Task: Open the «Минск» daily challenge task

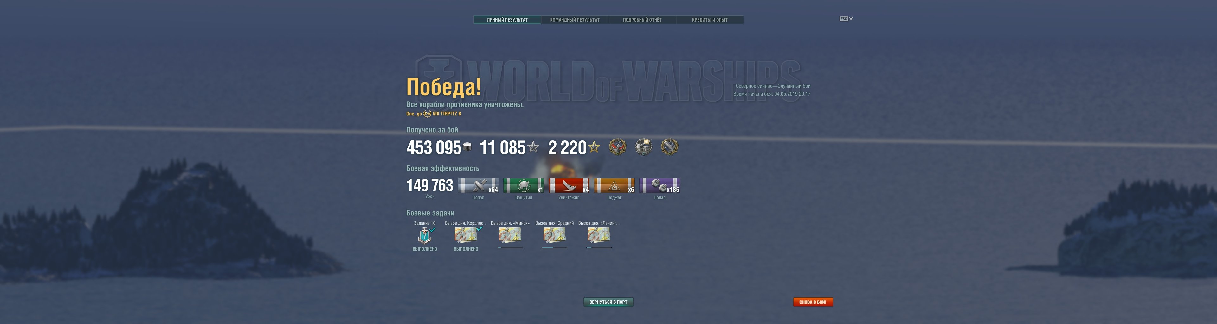Action: 510,235
